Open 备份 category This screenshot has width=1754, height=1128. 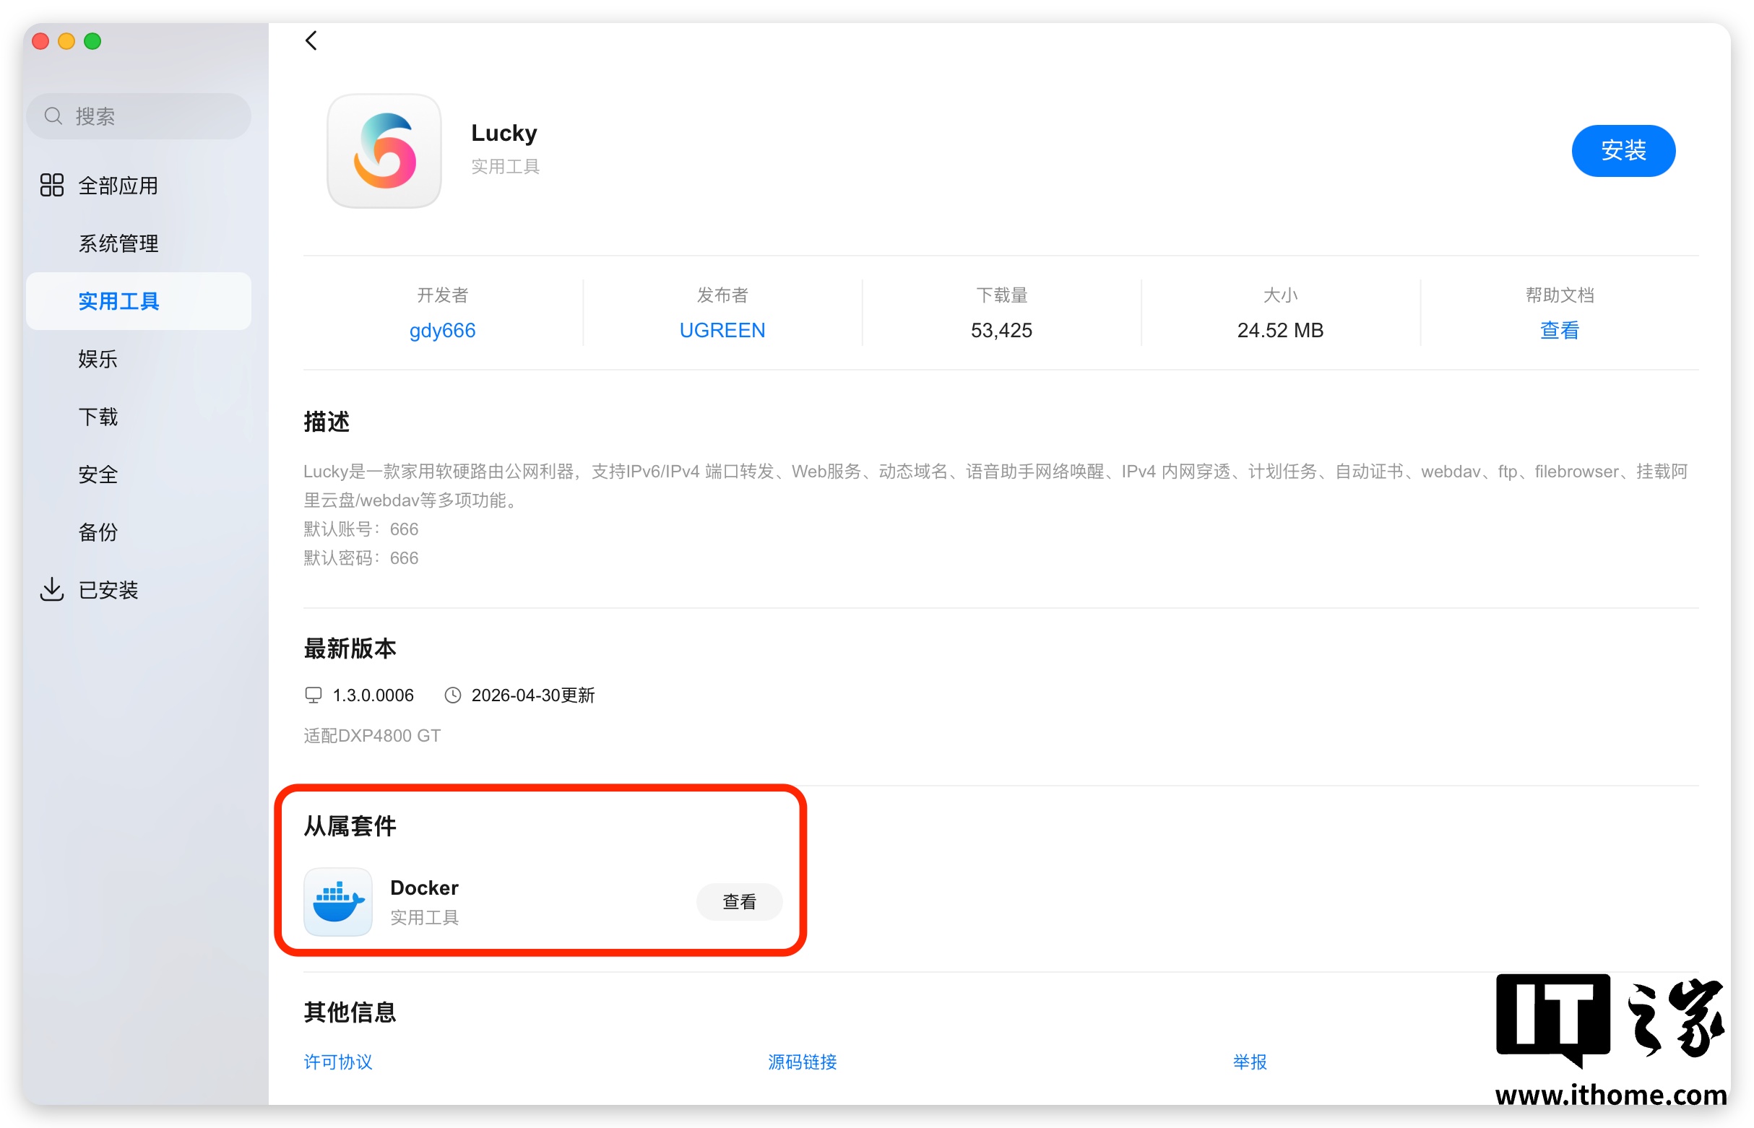pyautogui.click(x=139, y=532)
